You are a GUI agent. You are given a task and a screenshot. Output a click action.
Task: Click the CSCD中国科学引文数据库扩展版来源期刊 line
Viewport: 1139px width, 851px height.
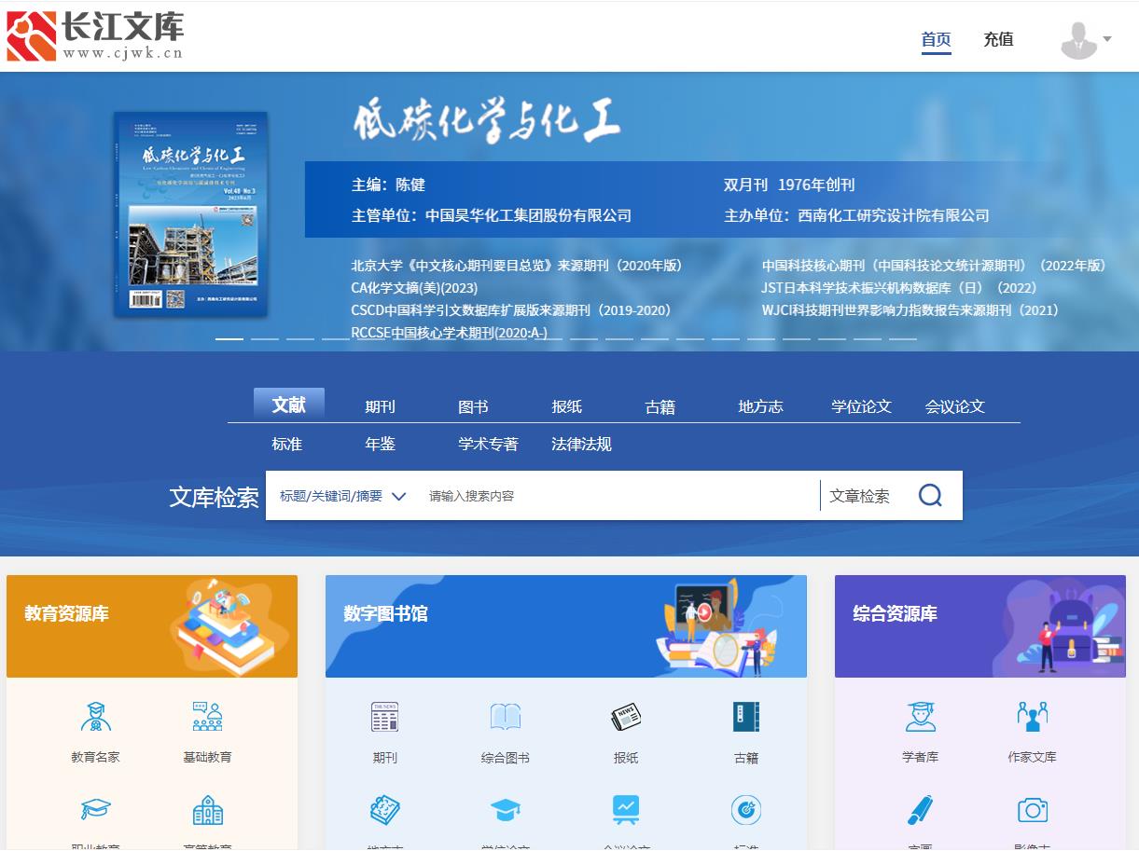pyautogui.click(x=511, y=310)
